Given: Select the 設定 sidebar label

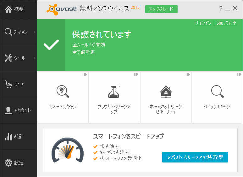Looking at the screenshot, I should coord(19,163).
